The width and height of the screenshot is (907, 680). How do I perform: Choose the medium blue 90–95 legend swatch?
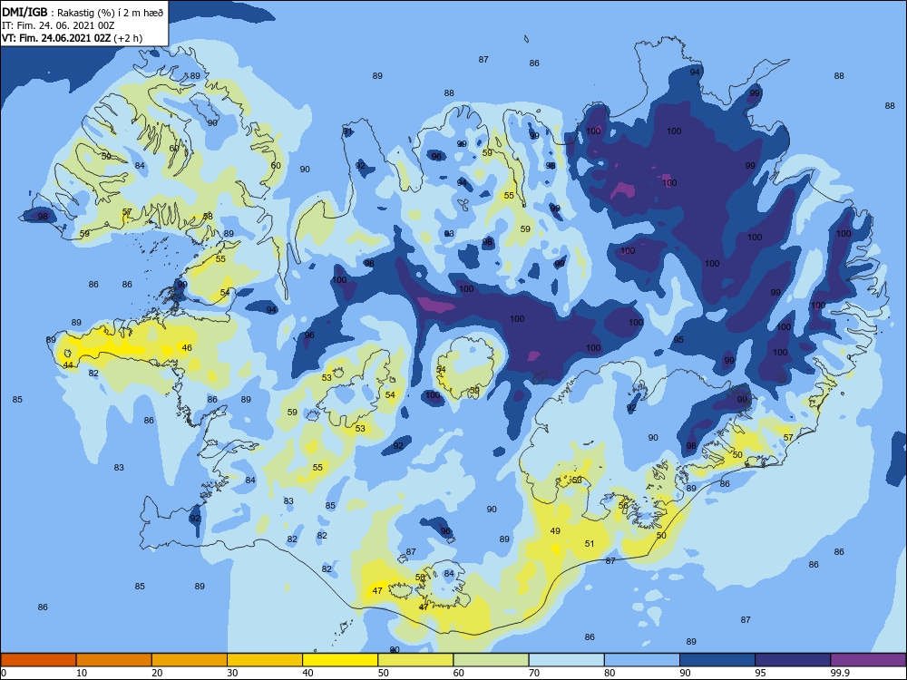point(717,660)
